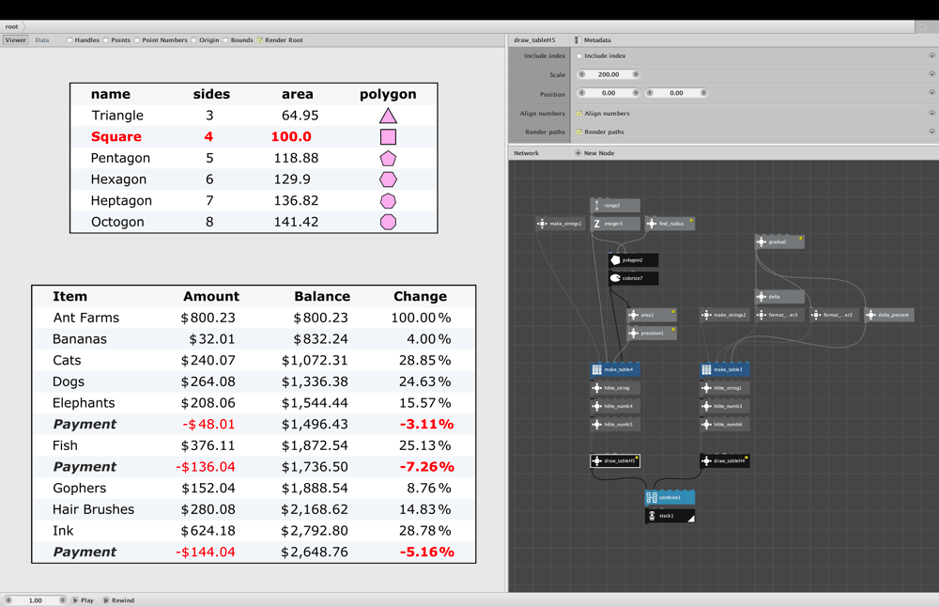Screen dimensions: 939x607
Task: Click the Hair Brushes row label
Action: [93, 509]
